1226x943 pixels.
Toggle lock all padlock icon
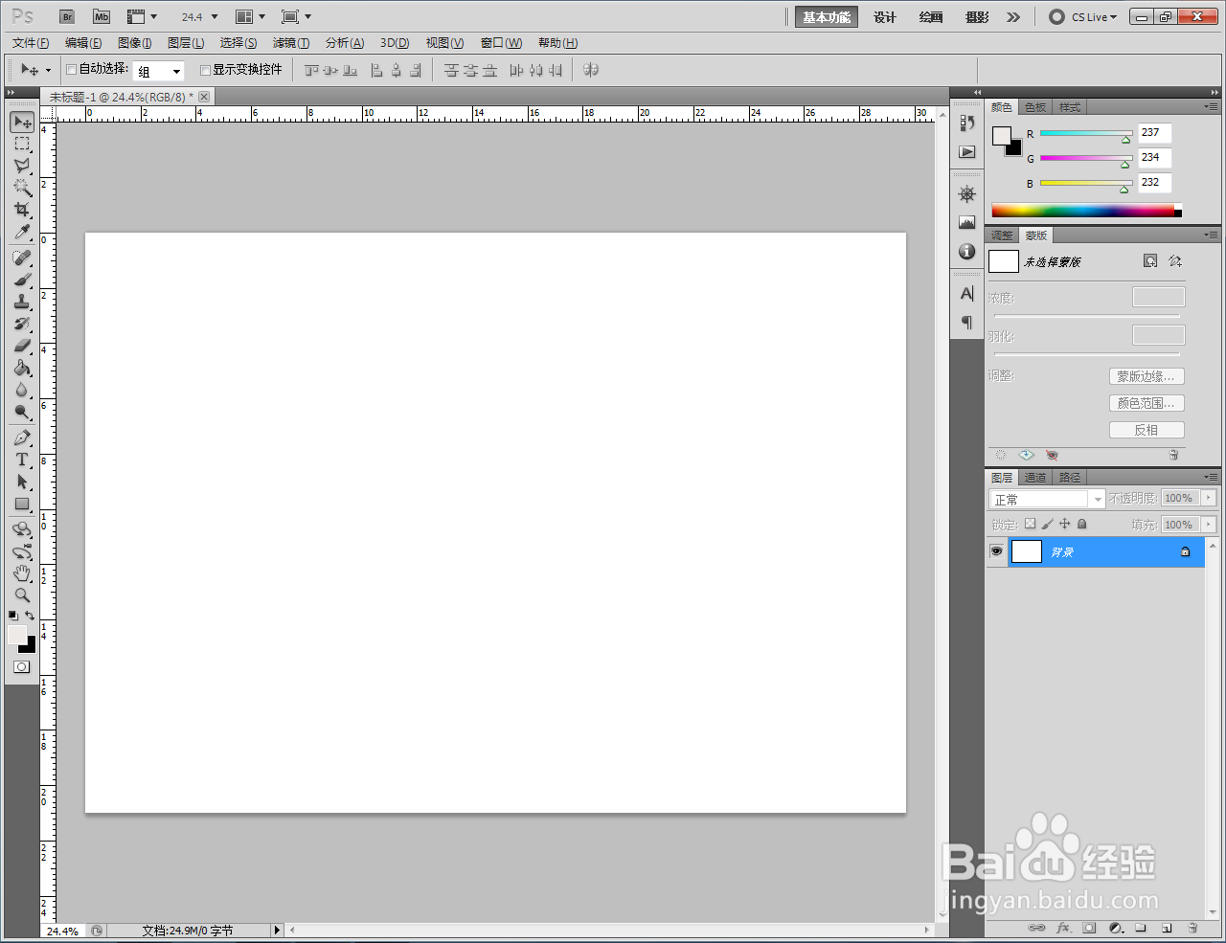tap(1082, 525)
